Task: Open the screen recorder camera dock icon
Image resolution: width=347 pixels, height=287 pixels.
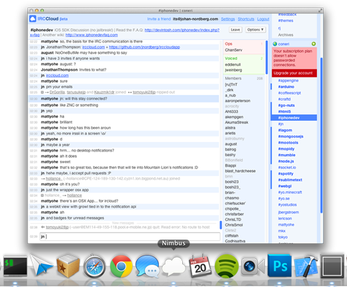Action: point(253,266)
